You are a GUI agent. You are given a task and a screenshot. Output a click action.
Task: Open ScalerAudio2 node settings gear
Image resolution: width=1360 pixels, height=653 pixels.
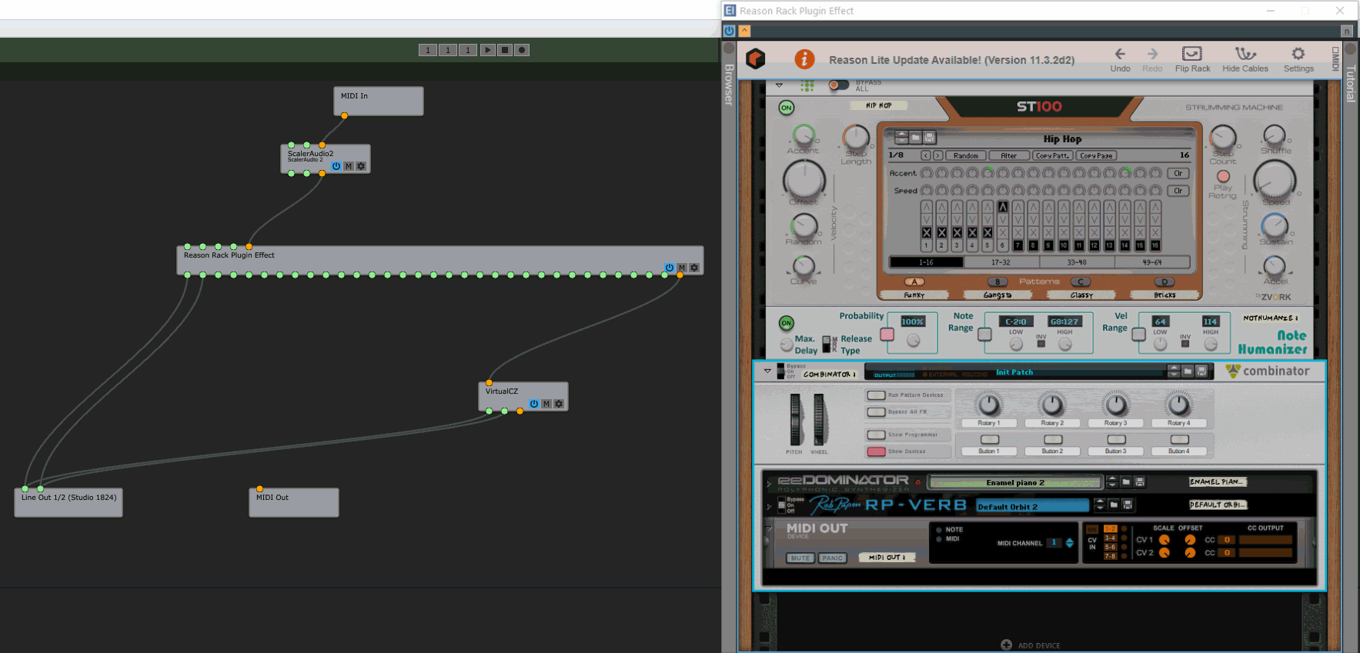(x=361, y=166)
